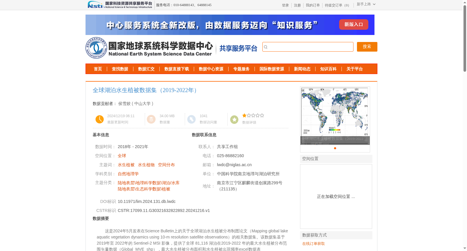Click the orange carousel dot under thumbnail
The width and height of the screenshot is (467, 251).
[x=335, y=148]
